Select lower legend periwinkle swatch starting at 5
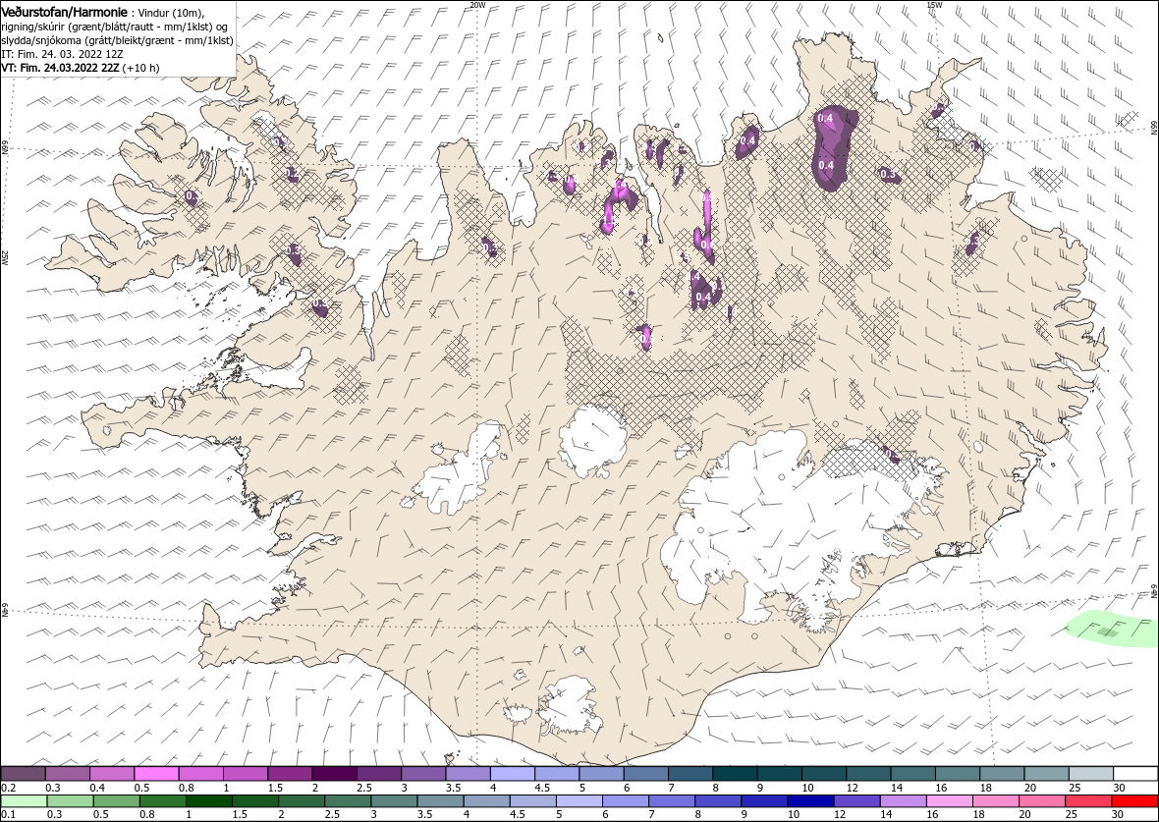Image resolution: width=1159 pixels, height=822 pixels. click(x=579, y=801)
